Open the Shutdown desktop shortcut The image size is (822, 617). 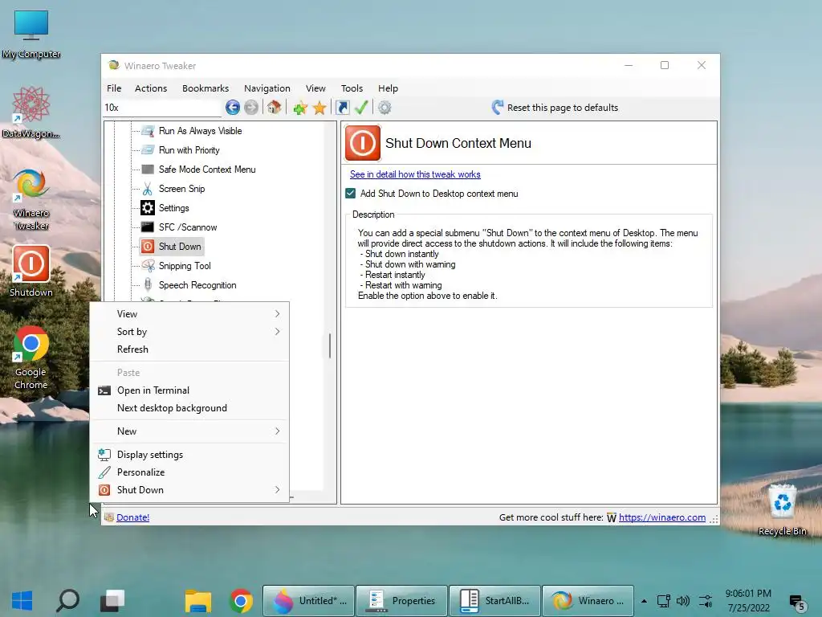pyautogui.click(x=31, y=272)
